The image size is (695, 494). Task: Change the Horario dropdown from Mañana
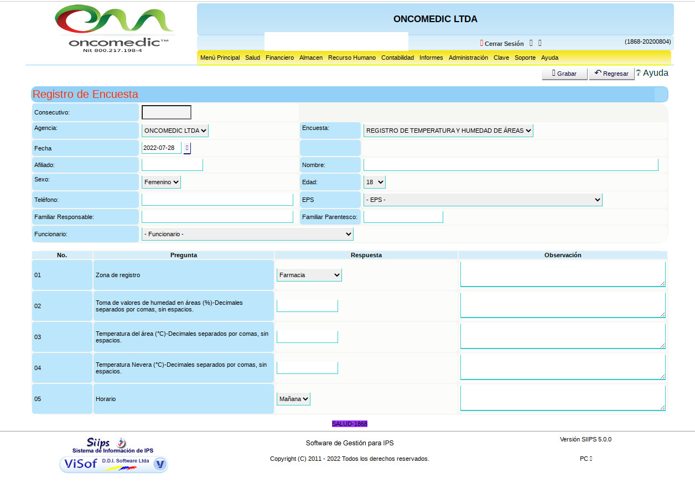pyautogui.click(x=293, y=399)
